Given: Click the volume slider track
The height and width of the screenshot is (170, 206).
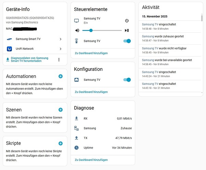Looking at the screenshot, I should pyautogui.click(x=106, y=30).
